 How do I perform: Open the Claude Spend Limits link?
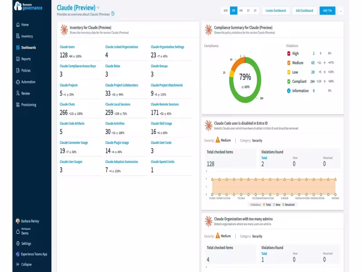(162, 162)
